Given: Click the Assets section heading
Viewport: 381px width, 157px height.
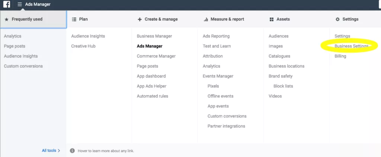Looking at the screenshot, I should point(283,19).
